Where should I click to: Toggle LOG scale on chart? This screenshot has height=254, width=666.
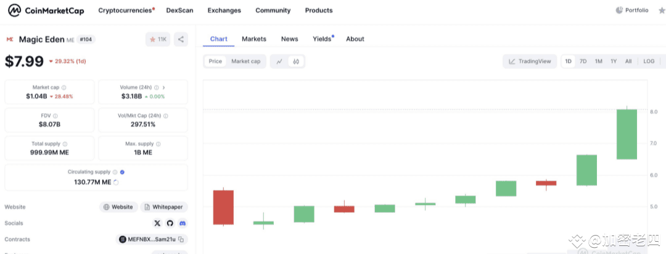point(649,62)
